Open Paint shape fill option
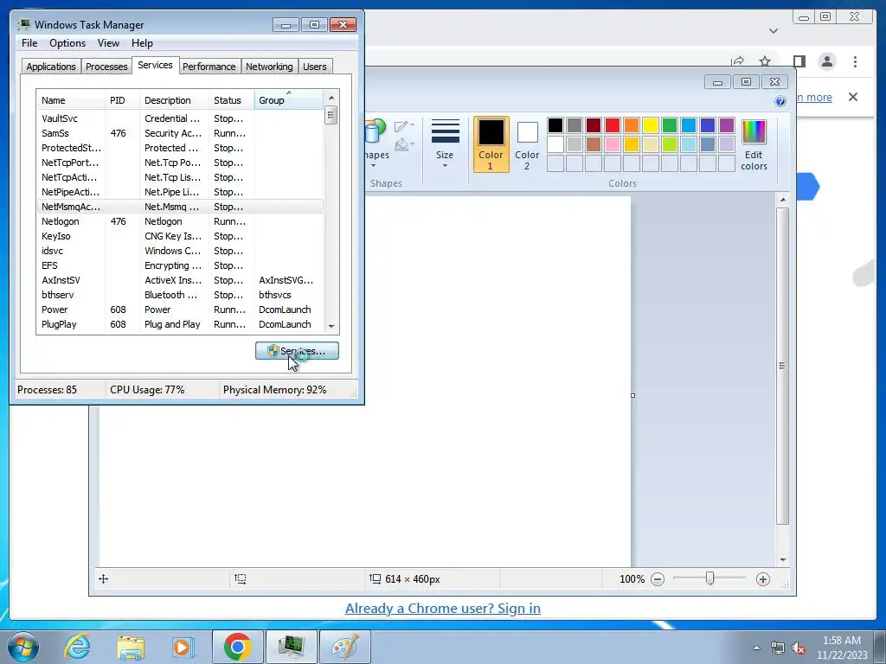The width and height of the screenshot is (886, 664). (404, 145)
